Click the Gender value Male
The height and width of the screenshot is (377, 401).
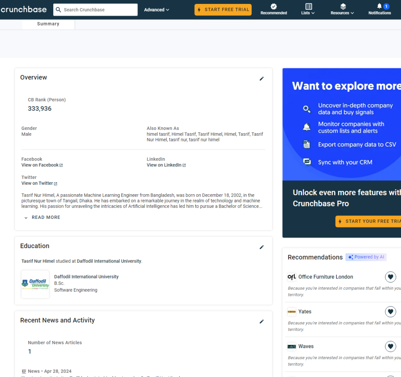(26, 134)
